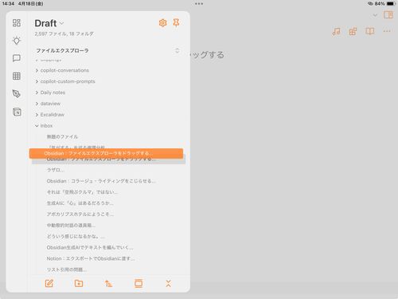Create a new folder with the folder-plus icon
The height and width of the screenshot is (299, 398).
pyautogui.click(x=79, y=283)
